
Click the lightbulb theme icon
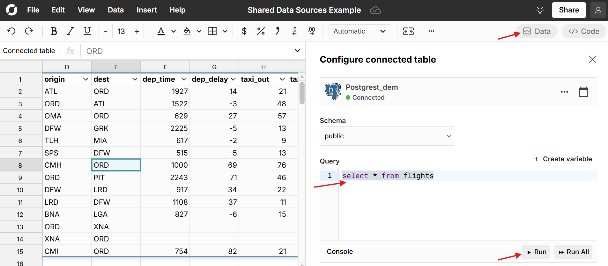click(540, 10)
